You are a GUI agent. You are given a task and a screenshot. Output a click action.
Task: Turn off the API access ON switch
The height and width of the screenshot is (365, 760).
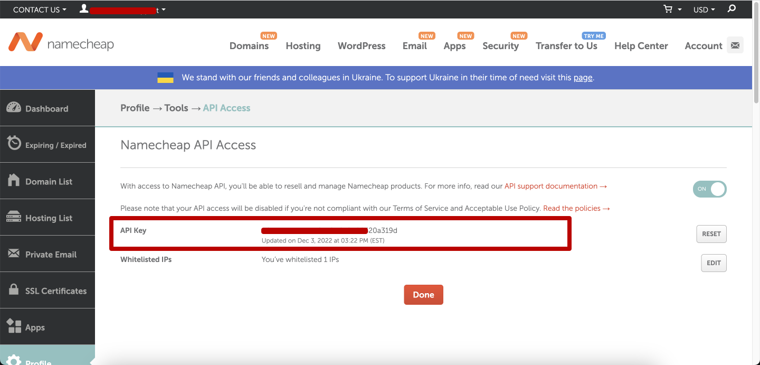(710, 189)
